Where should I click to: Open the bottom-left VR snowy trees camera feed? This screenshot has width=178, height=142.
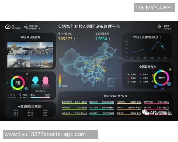pos(19,61)
